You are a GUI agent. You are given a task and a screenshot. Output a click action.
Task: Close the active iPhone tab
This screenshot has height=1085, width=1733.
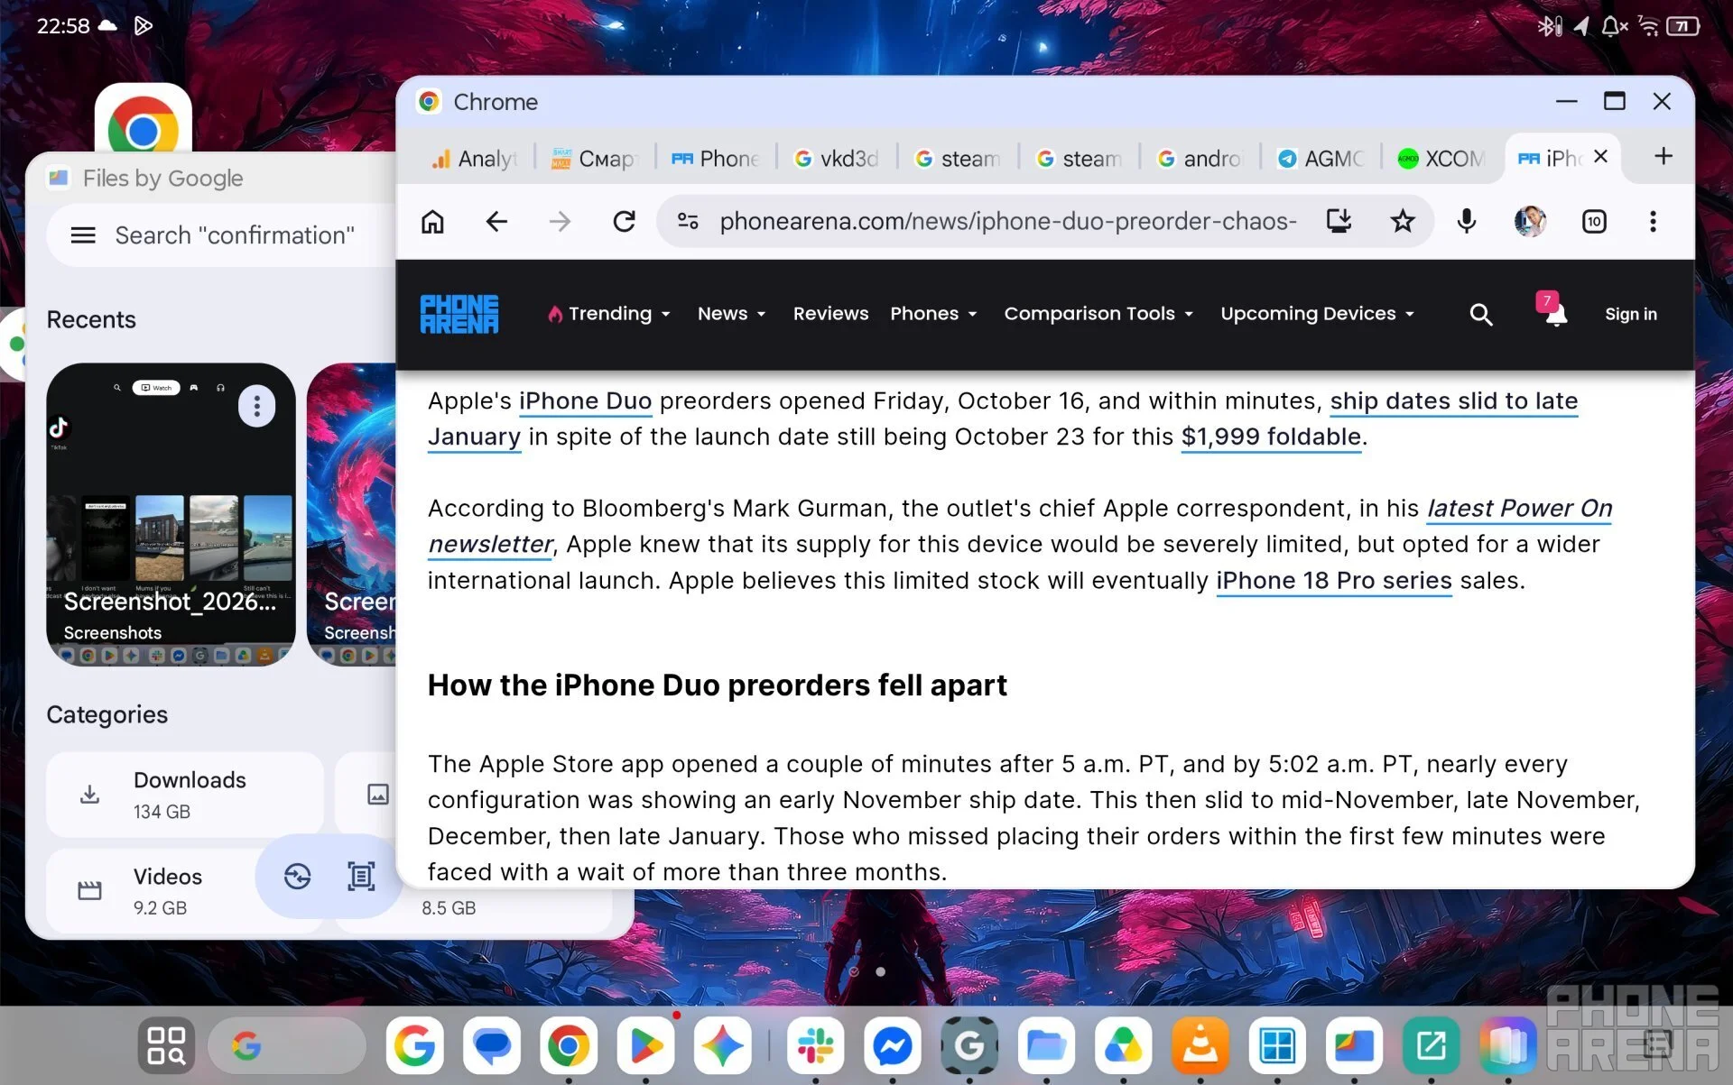point(1600,156)
